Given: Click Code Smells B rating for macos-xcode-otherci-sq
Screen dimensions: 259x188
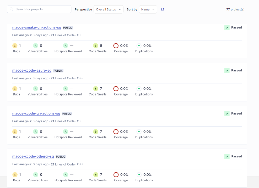Looking at the screenshot, I should coord(96,175).
